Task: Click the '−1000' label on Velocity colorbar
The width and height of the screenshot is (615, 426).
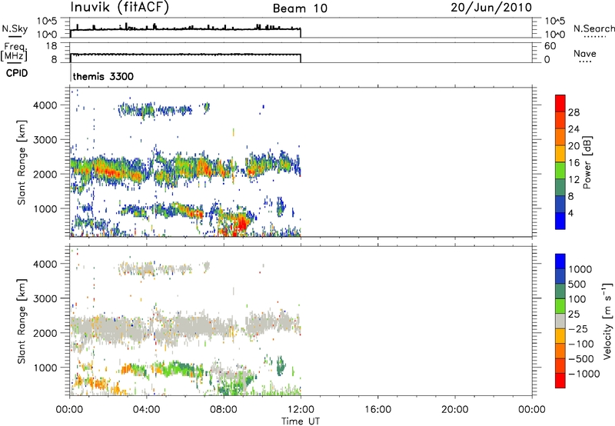Action: pos(584,374)
